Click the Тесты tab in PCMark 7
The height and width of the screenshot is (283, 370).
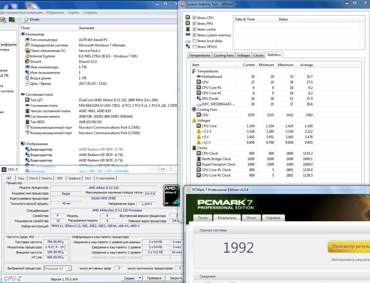coord(203,218)
